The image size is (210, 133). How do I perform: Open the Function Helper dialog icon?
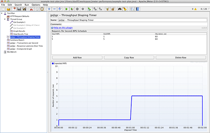[132, 9]
